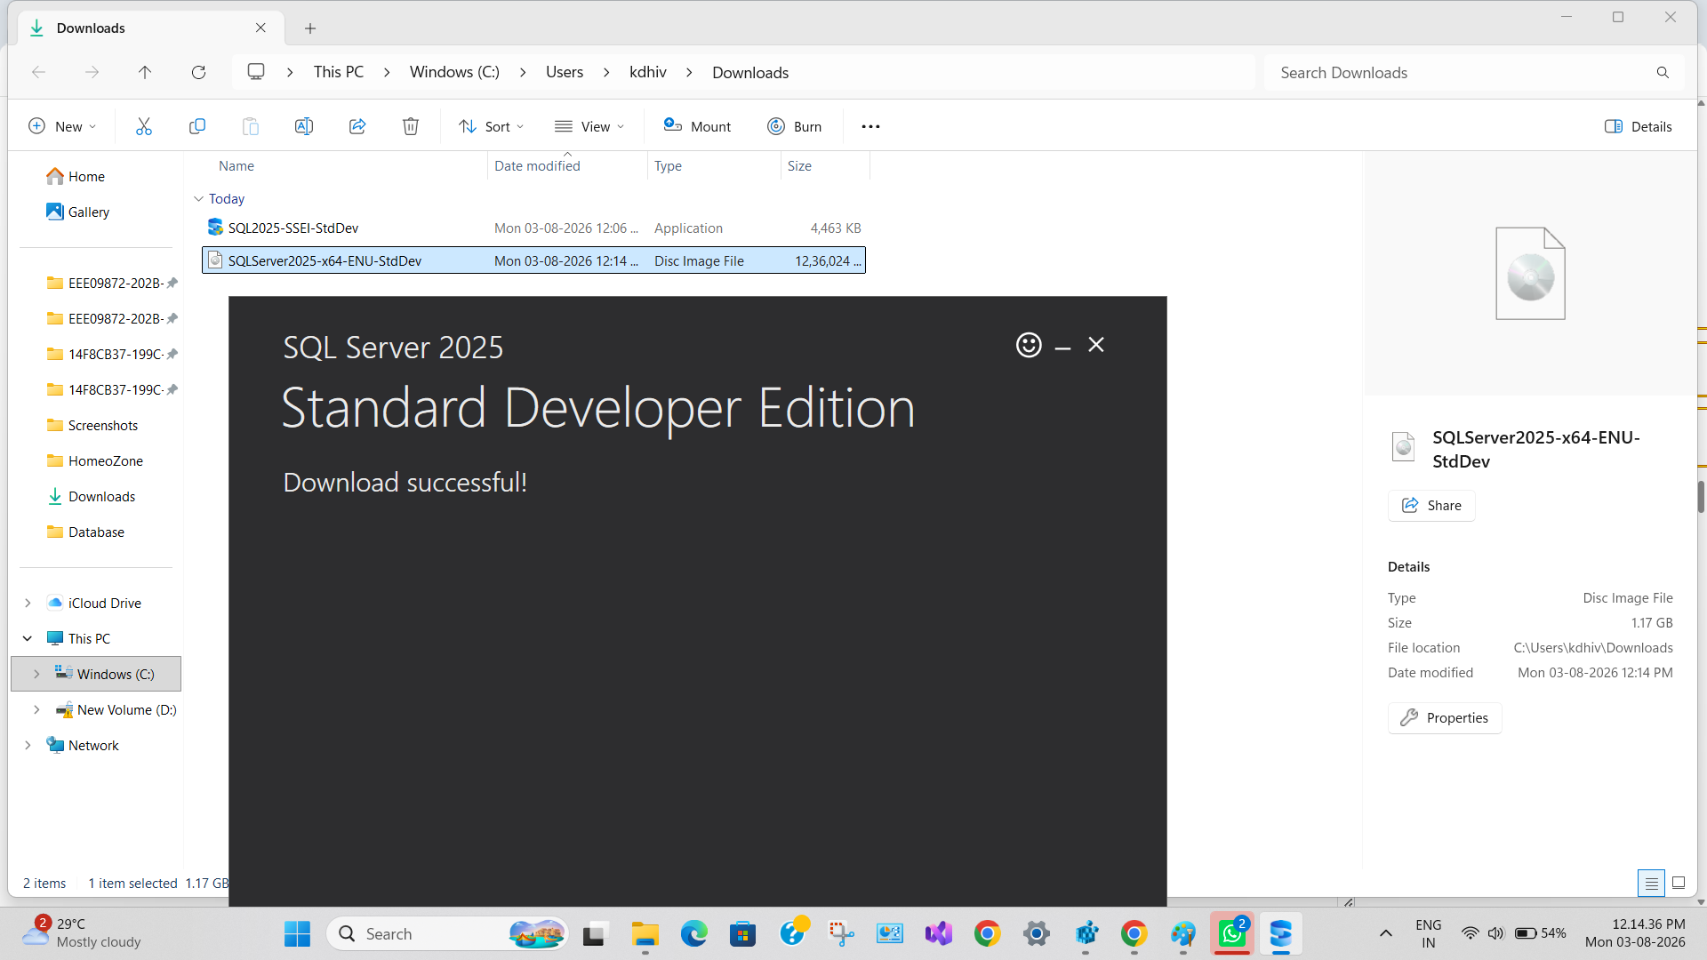The image size is (1707, 960).
Task: Mount the selected disc image
Action: pyautogui.click(x=697, y=126)
